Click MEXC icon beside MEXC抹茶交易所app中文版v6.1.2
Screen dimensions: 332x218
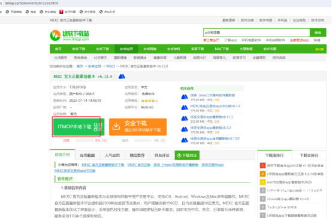tap(185, 108)
